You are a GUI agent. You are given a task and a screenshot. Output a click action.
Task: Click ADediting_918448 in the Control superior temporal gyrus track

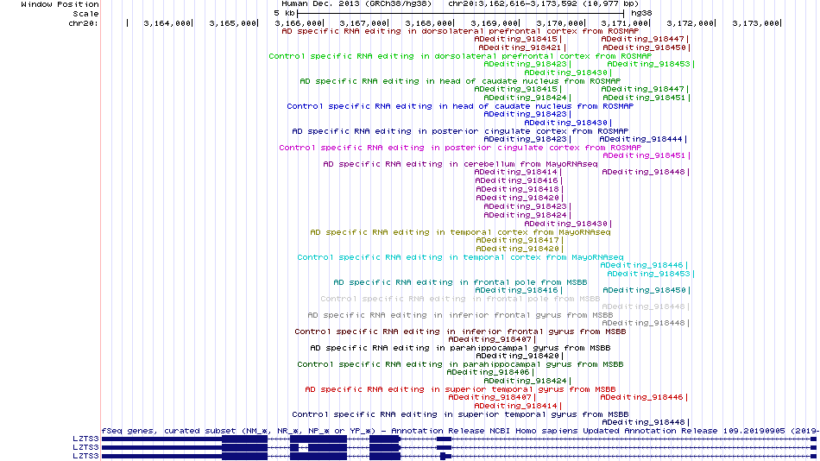646,422
